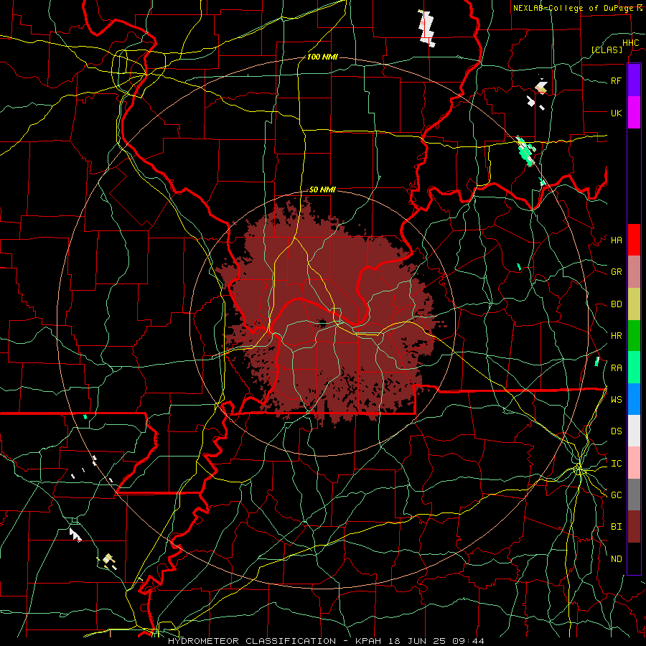Click the '09:44' timestamp text

tap(469, 641)
